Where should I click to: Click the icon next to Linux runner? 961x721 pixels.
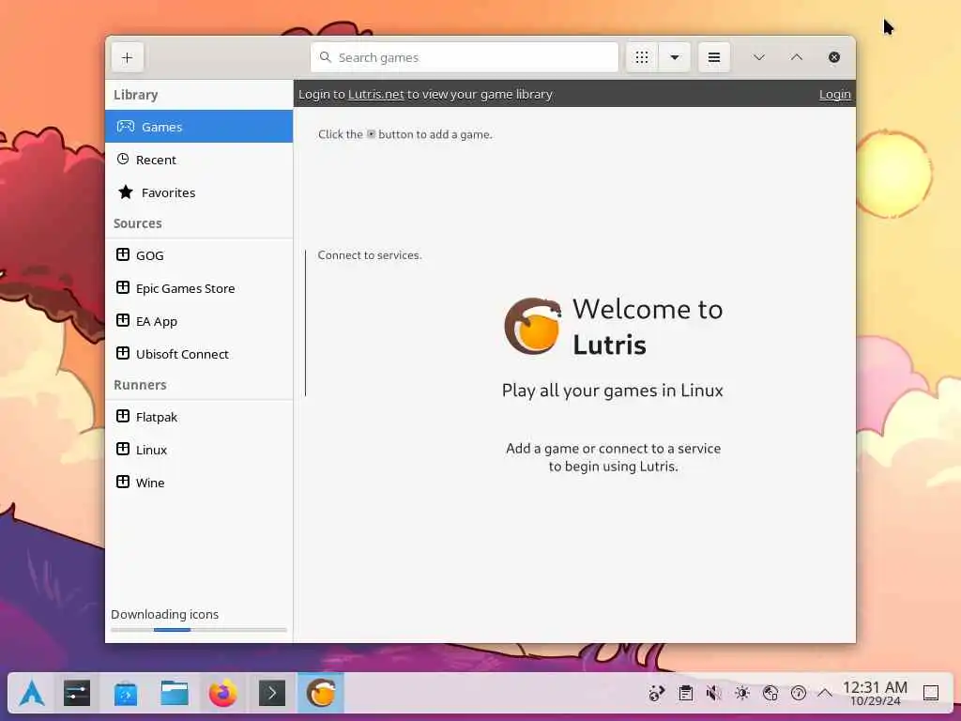point(123,449)
